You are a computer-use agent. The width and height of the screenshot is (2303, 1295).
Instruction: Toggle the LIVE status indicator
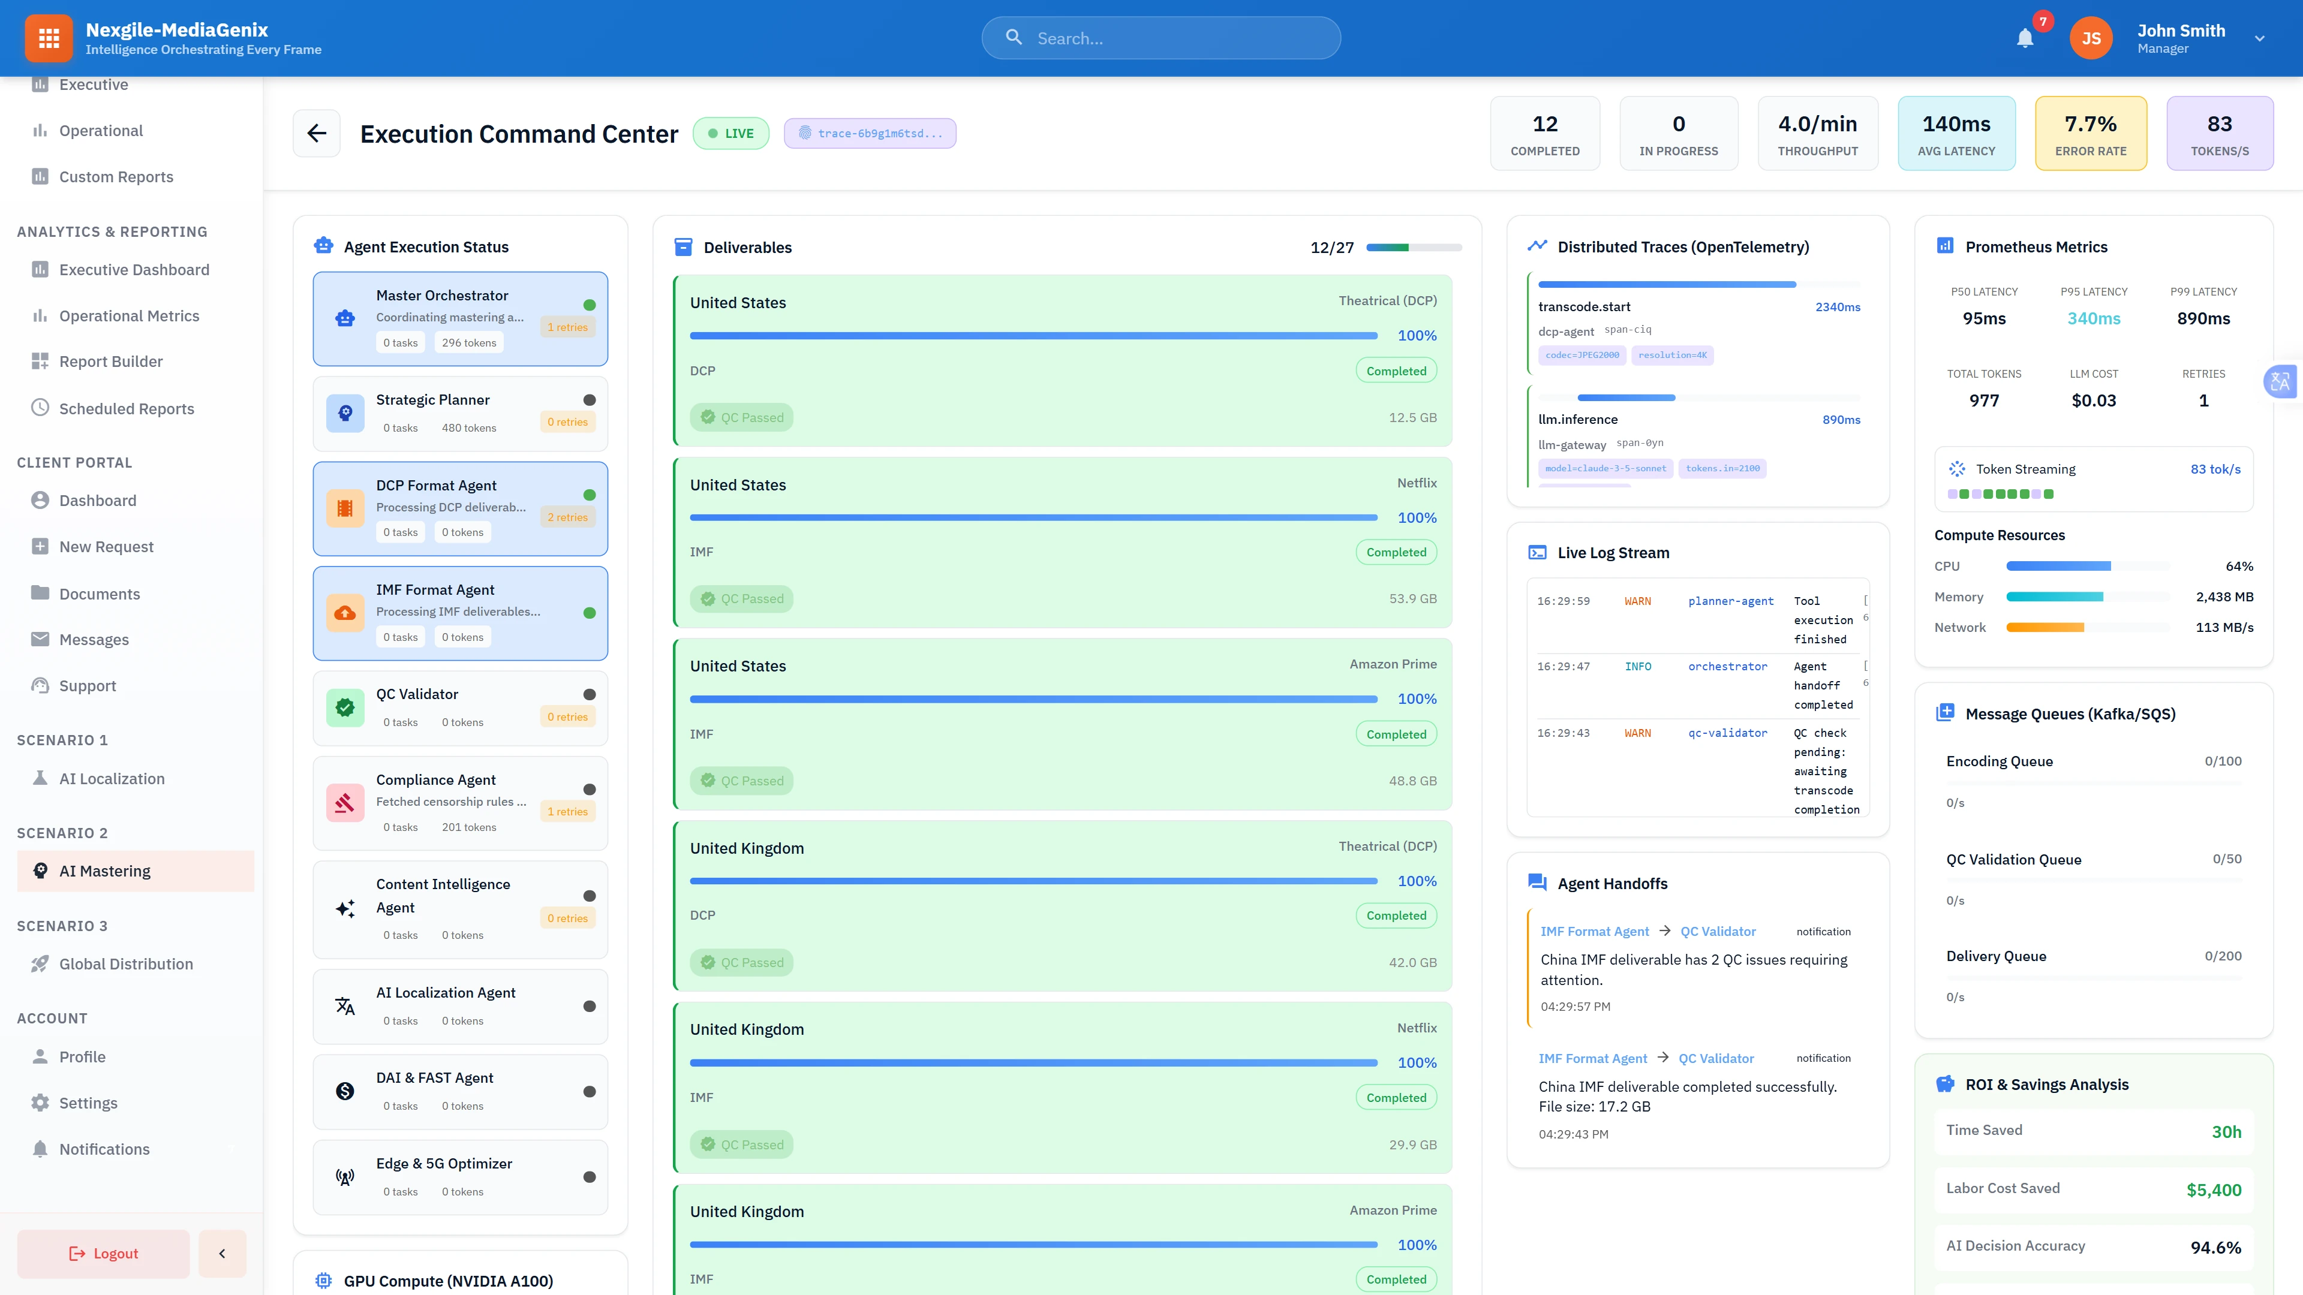[x=731, y=132]
